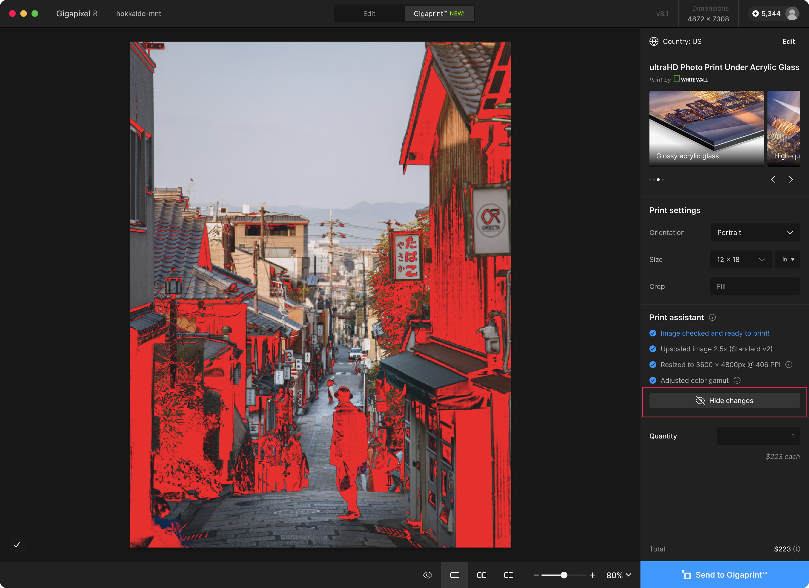Image resolution: width=809 pixels, height=588 pixels.
Task: Toggle the eye preview icon in bottom toolbar
Action: 428,575
